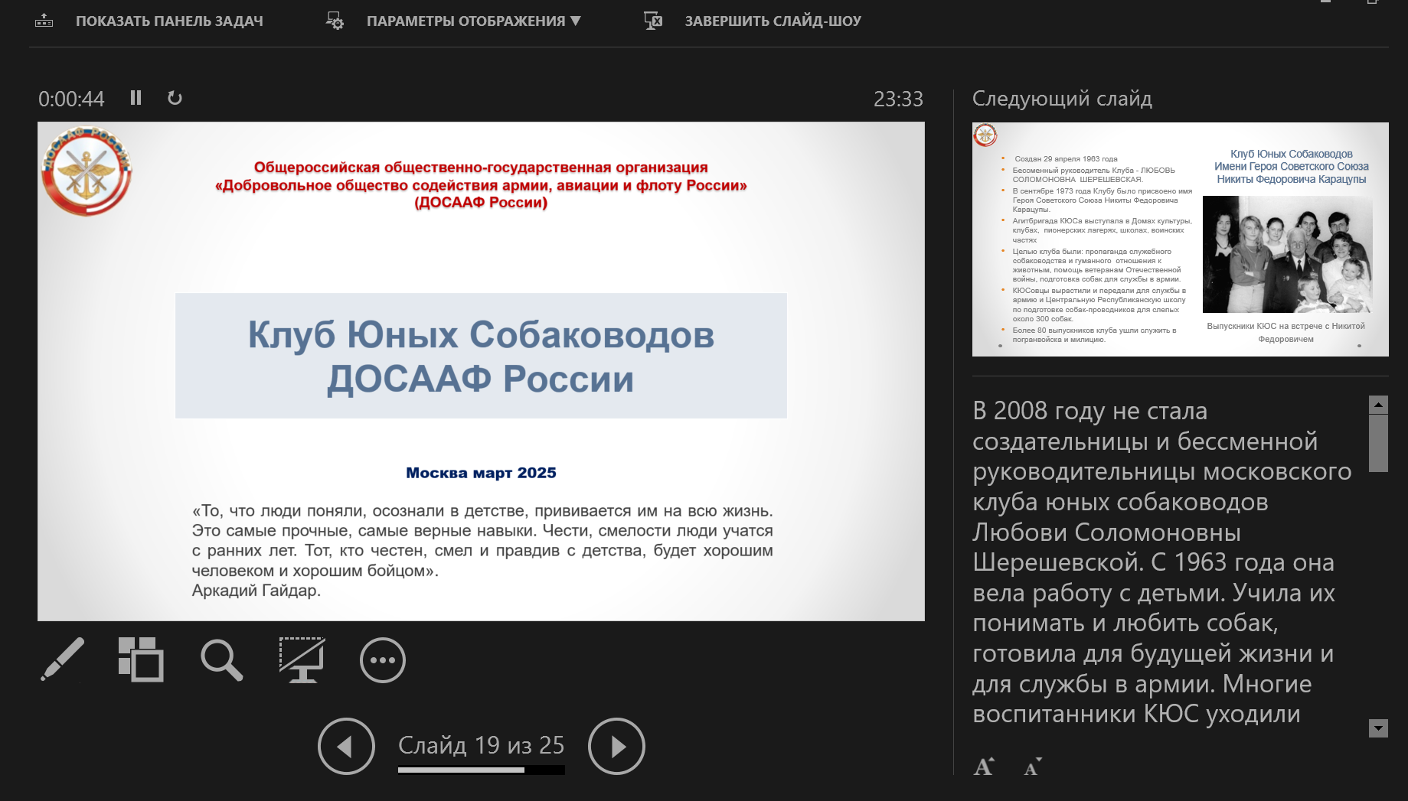Click ПОКАЗАТЬ ПАНЕЛЬ ЗАДАЧ label
The height and width of the screenshot is (801, 1408).
pos(169,21)
